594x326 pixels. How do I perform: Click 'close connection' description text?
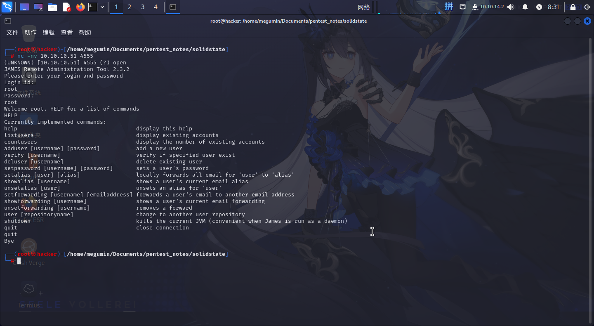[163, 228]
